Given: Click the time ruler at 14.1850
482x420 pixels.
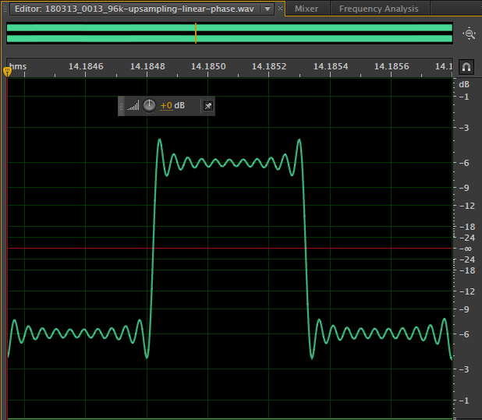Looking at the screenshot, I should (207, 66).
